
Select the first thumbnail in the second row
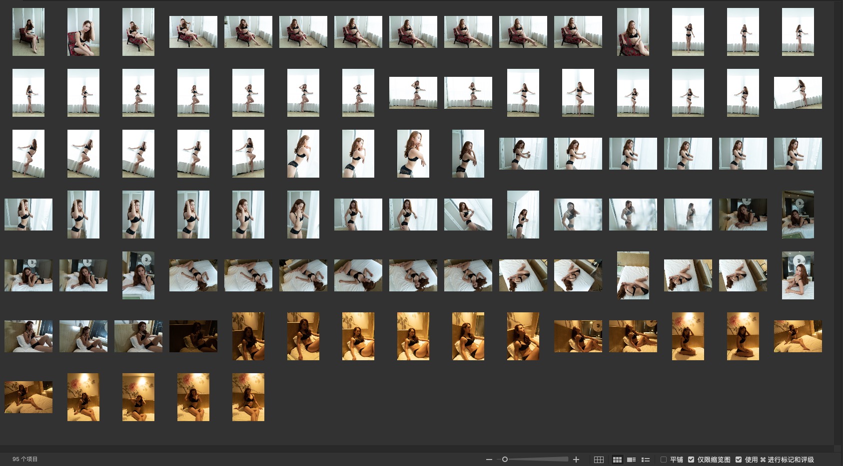(x=28, y=93)
